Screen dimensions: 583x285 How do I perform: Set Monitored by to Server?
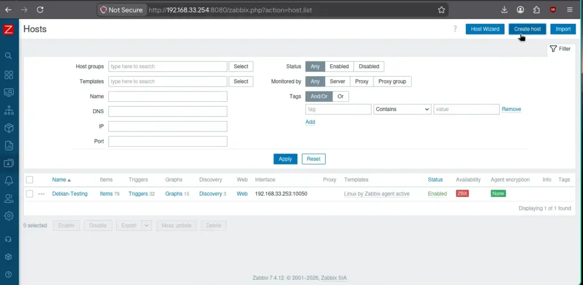pos(337,81)
